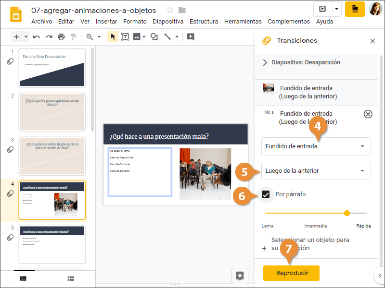Click the Print icon

(61, 36)
